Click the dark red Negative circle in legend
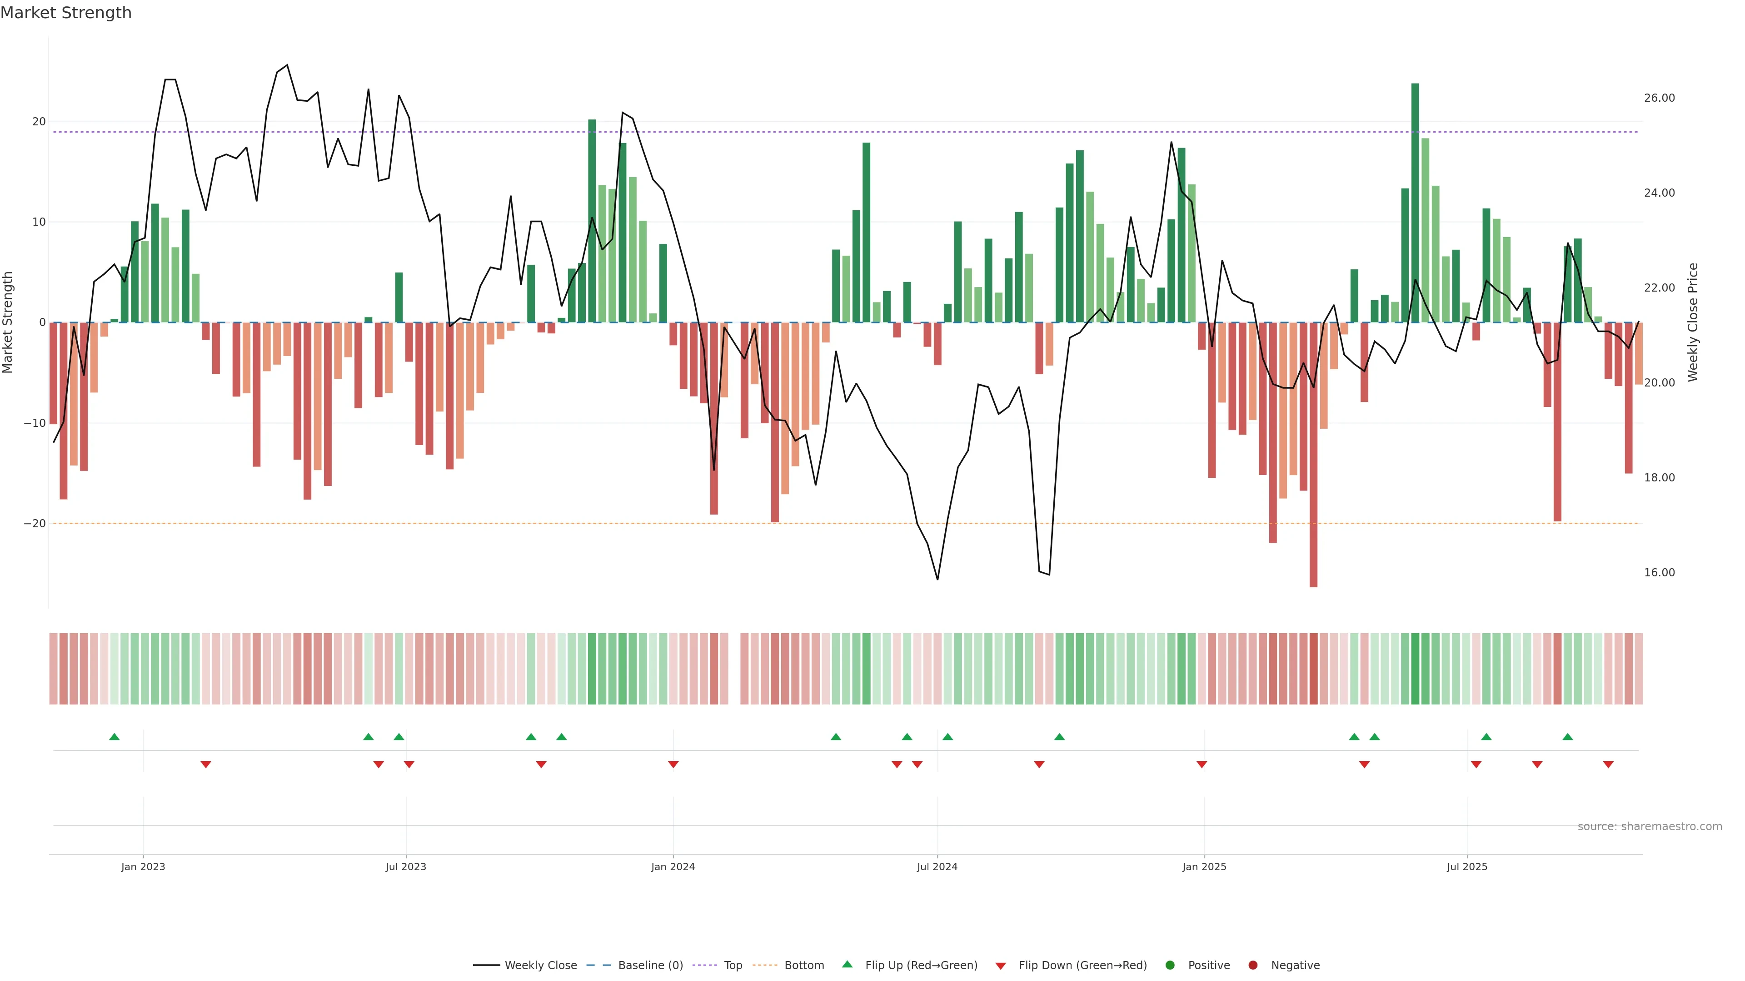The image size is (1745, 981). pyautogui.click(x=1252, y=965)
